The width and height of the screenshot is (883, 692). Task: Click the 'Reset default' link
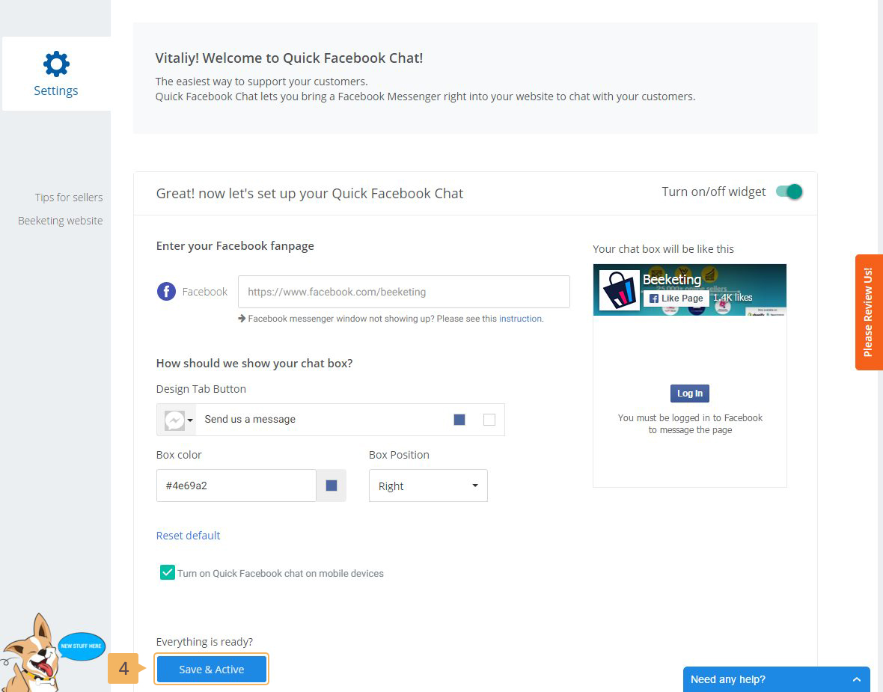coord(188,536)
